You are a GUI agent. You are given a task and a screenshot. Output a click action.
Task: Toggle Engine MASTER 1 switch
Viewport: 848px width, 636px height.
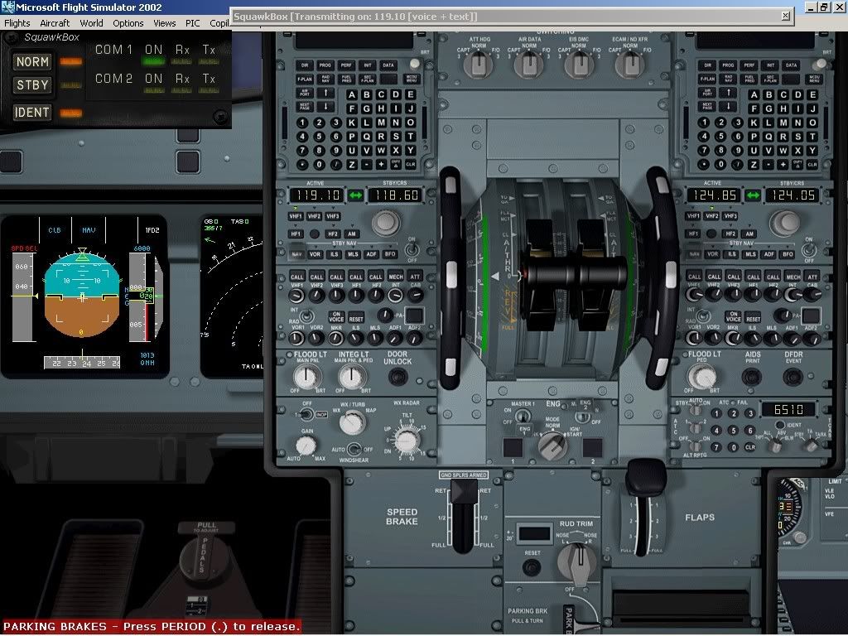tap(522, 416)
